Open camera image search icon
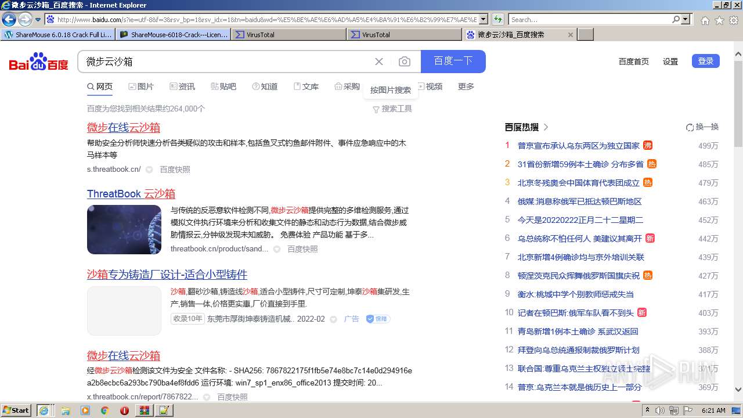The image size is (743, 418). (x=405, y=62)
